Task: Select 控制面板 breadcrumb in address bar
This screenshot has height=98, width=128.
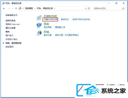Action: click(29, 8)
